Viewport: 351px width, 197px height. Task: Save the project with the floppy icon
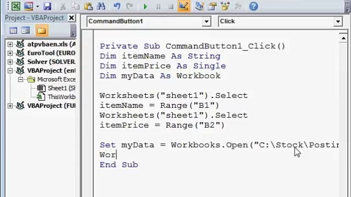tap(47, 6)
